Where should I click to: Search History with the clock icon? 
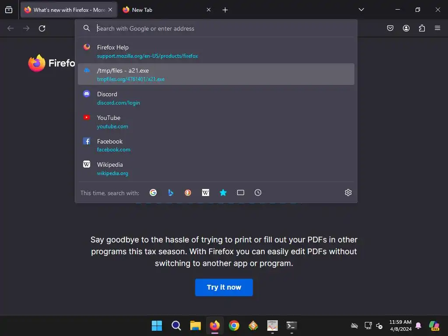[258, 192]
